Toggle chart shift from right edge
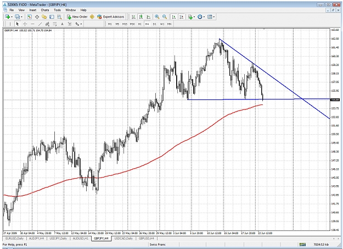The width and height of the screenshot is (343, 249). click(x=181, y=16)
